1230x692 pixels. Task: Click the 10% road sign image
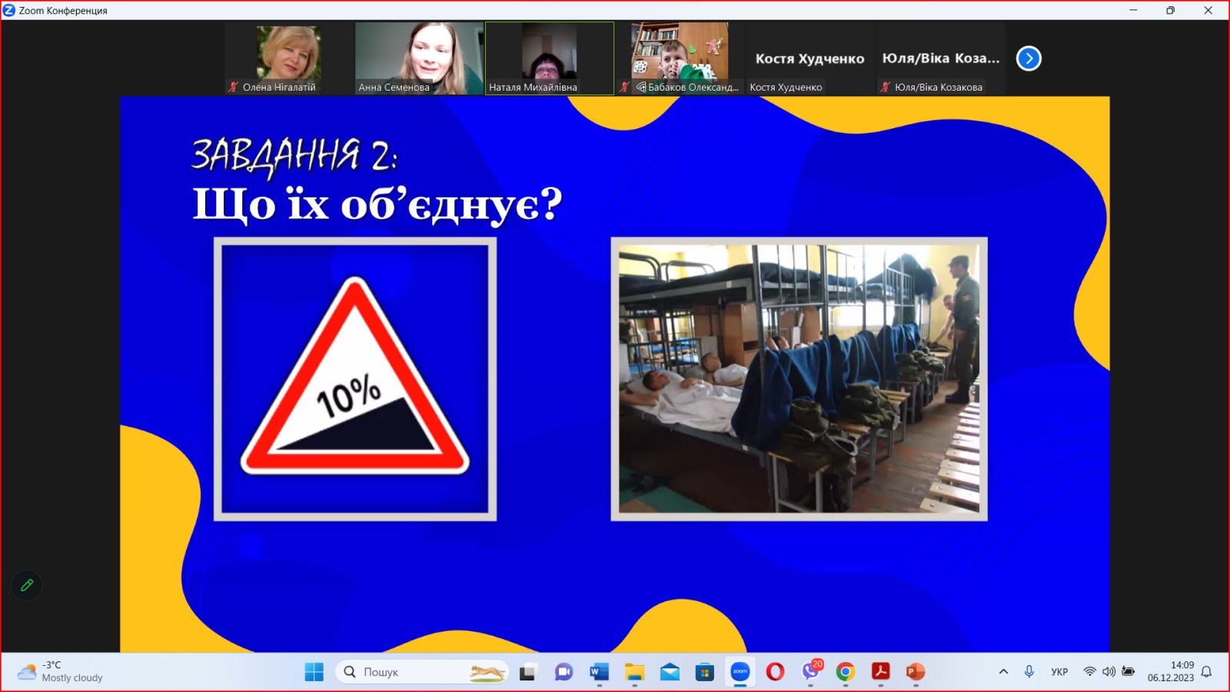[355, 379]
